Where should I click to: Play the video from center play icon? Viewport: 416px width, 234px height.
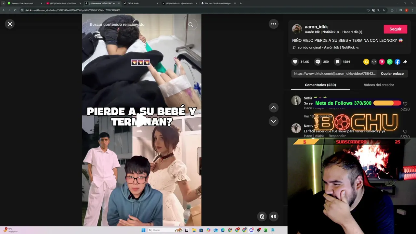point(141,120)
